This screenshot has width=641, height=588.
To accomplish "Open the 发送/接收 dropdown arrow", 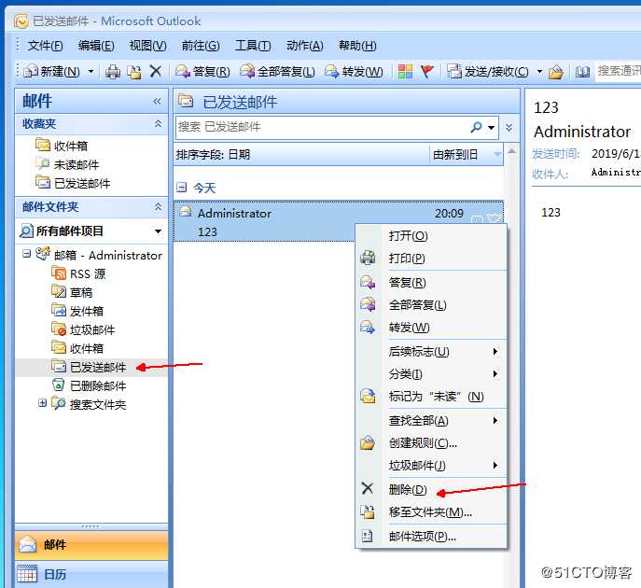I will tap(539, 72).
